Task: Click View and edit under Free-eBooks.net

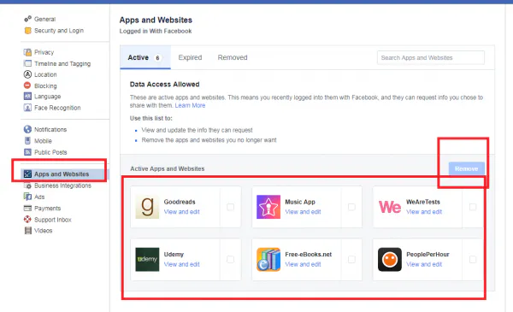Action: tap(303, 264)
